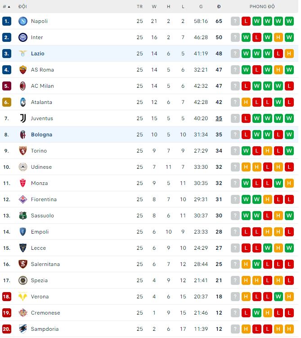The height and width of the screenshot is (338, 301).
Task: Click the TR matches played header
Action: tap(139, 7)
